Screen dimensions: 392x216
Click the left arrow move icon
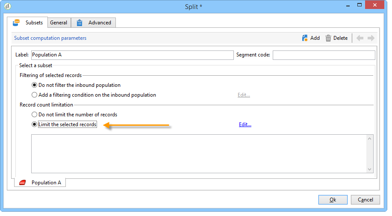360,38
